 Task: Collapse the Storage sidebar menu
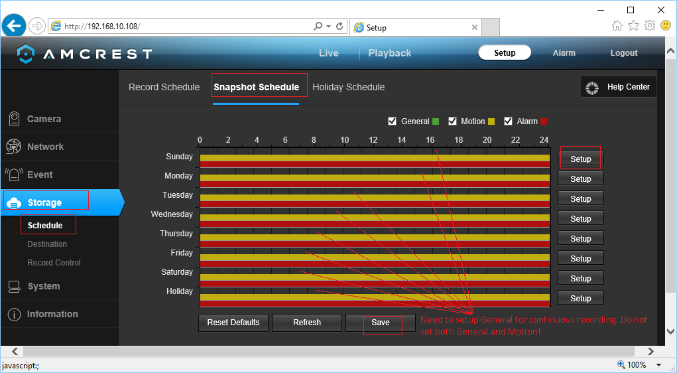[x=45, y=203]
